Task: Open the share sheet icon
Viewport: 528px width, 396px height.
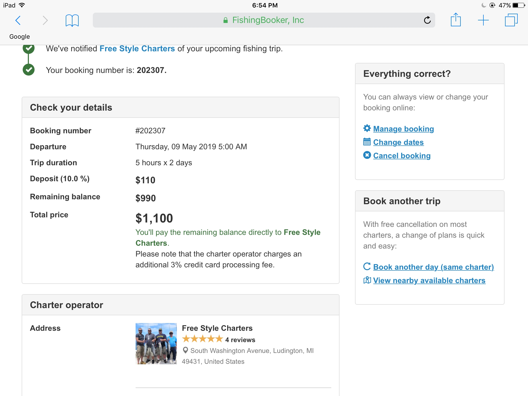Action: click(x=456, y=20)
